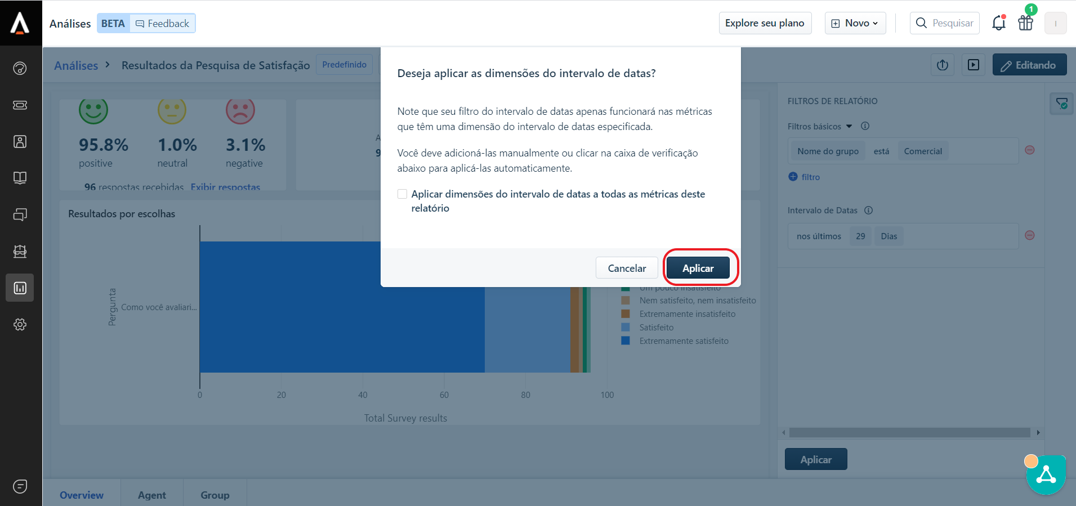Switch to the Agent tab
The image size is (1076, 506).
pos(151,495)
